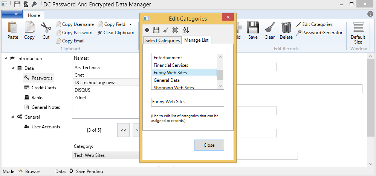Open the blue application menu dropdown
The image size is (376, 176).
point(12,15)
